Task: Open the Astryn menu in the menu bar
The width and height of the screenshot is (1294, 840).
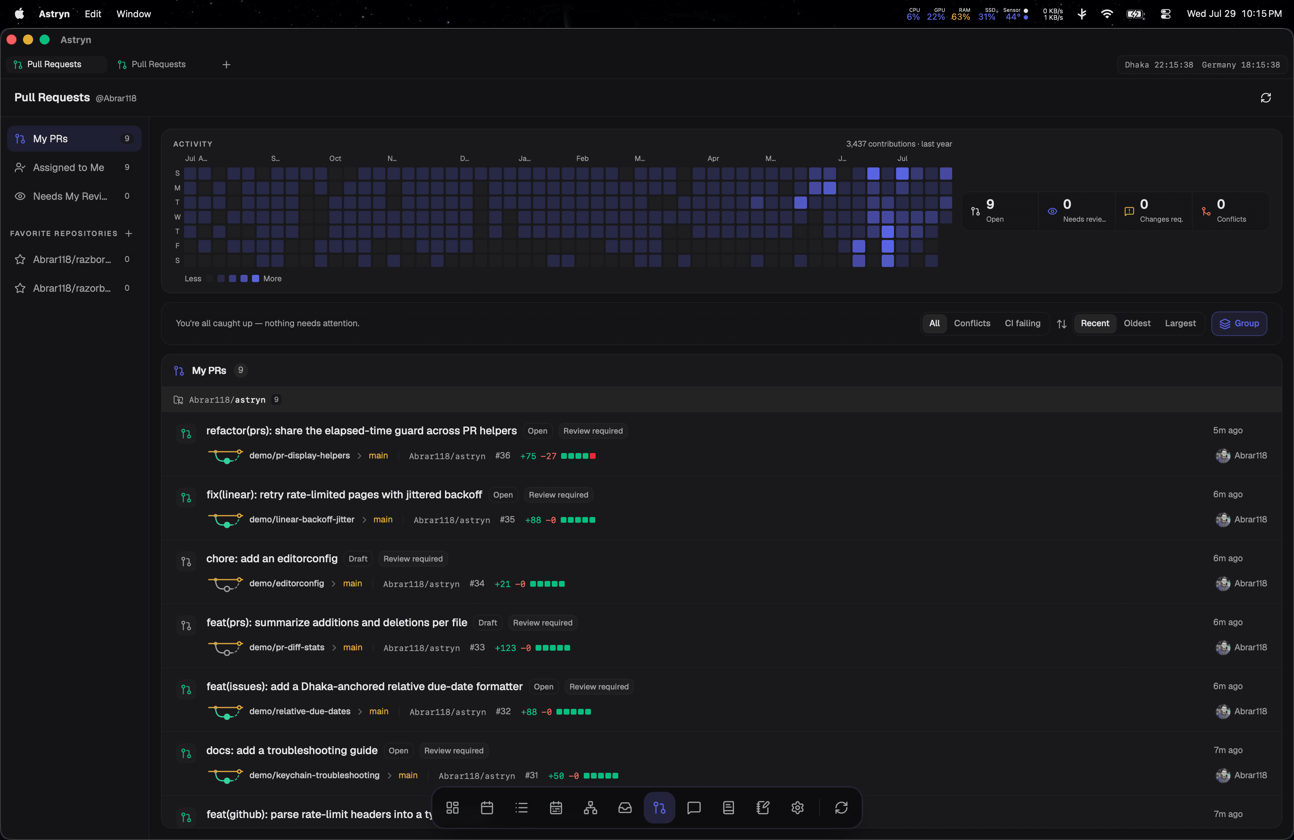Action: [54, 14]
